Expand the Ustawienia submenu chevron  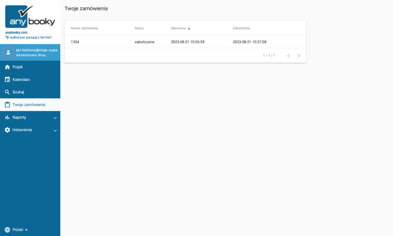55,130
